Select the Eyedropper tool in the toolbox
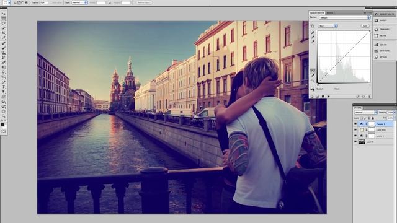Viewport: 397px width, 223px height. [4, 37]
